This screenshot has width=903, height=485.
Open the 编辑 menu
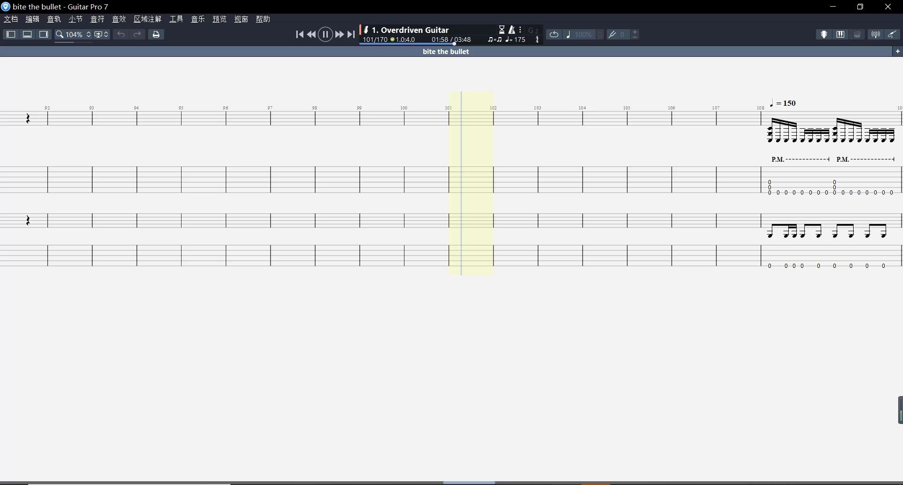pos(32,19)
